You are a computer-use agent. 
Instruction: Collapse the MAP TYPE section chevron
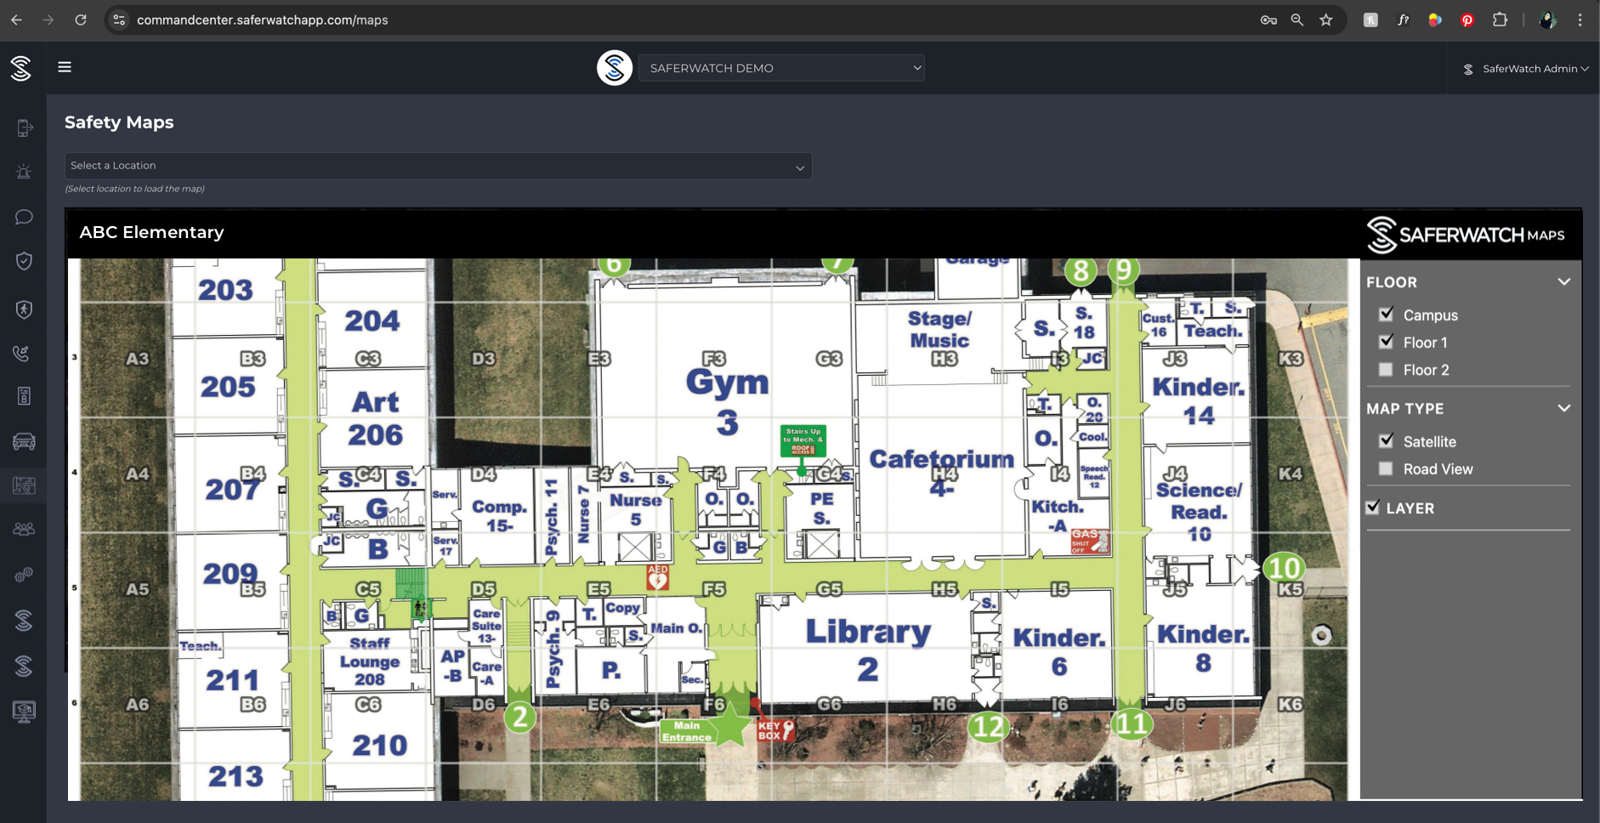click(x=1563, y=409)
